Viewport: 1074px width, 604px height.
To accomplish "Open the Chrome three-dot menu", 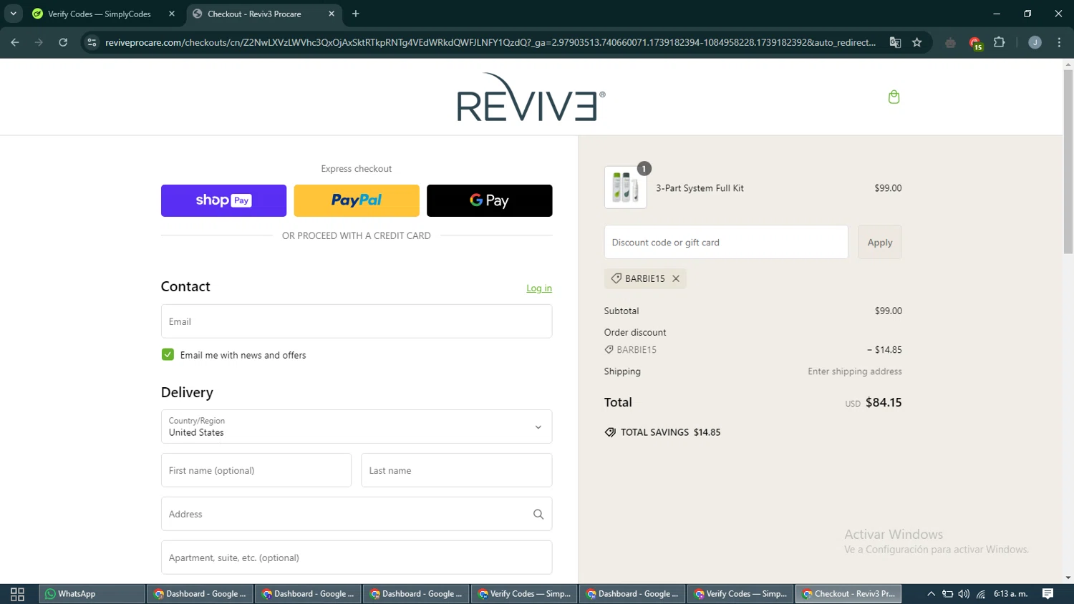I will coord(1059,42).
